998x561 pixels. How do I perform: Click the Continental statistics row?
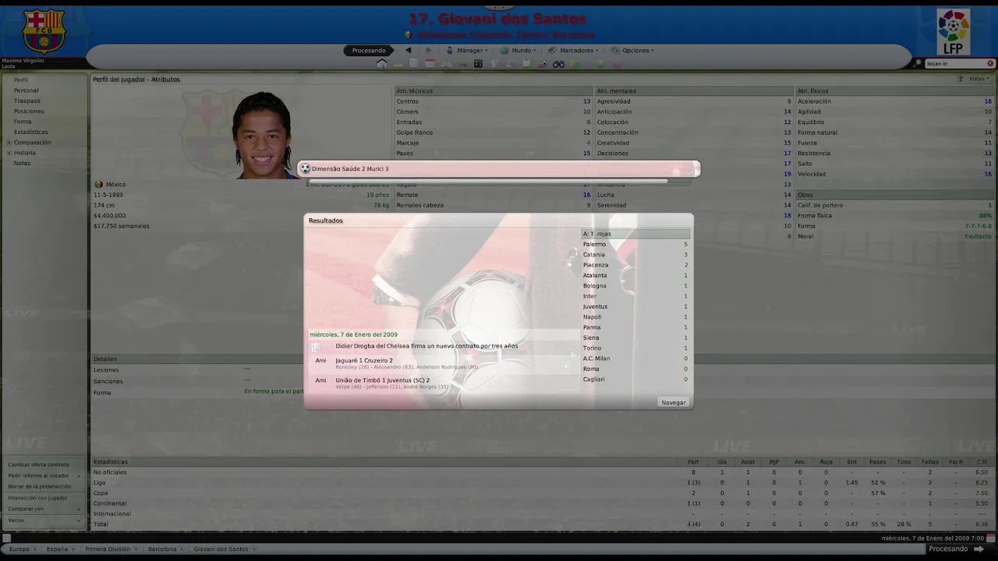(x=542, y=503)
